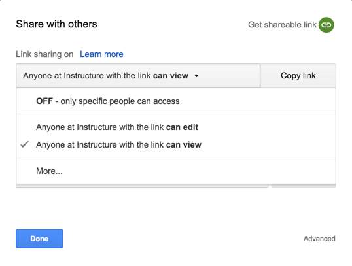Click the partly hidden field beneath the menu
This screenshot has height=266, width=352.
coord(142,186)
